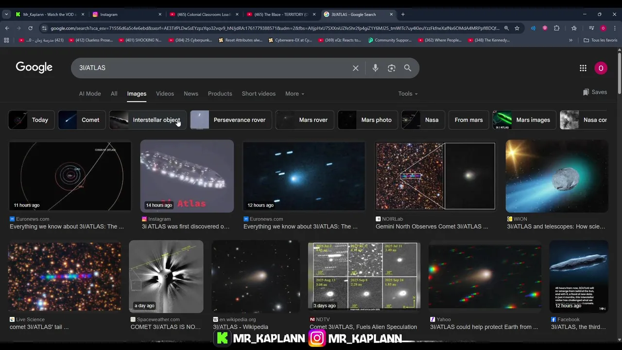Filter by Interstellar object chip
Image resolution: width=622 pixels, height=350 pixels.
[x=147, y=120]
